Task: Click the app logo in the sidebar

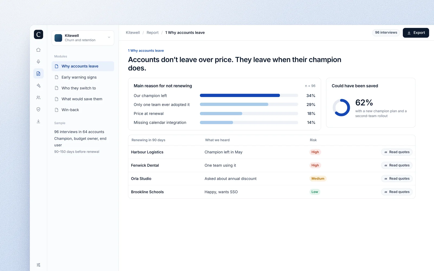Action: point(39,34)
